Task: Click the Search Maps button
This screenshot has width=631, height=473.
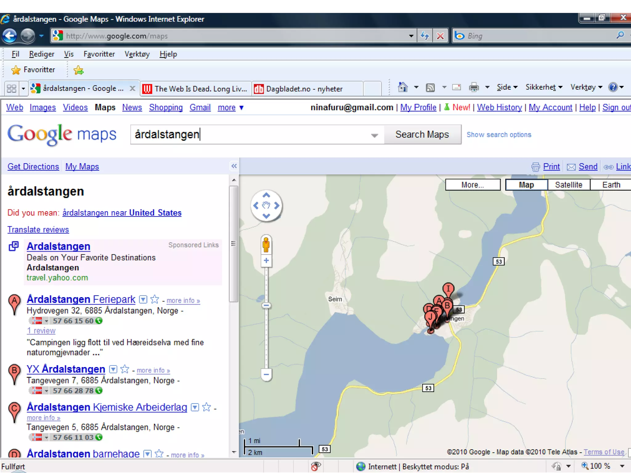Action: coord(422,135)
